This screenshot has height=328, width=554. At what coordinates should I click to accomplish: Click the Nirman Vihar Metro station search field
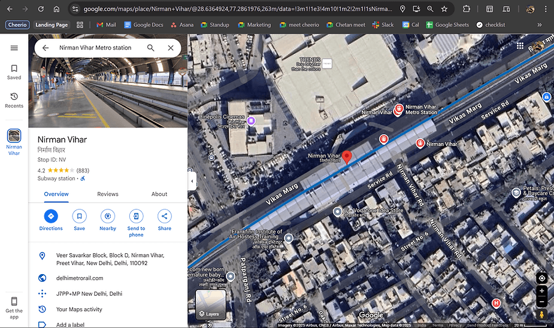point(95,48)
